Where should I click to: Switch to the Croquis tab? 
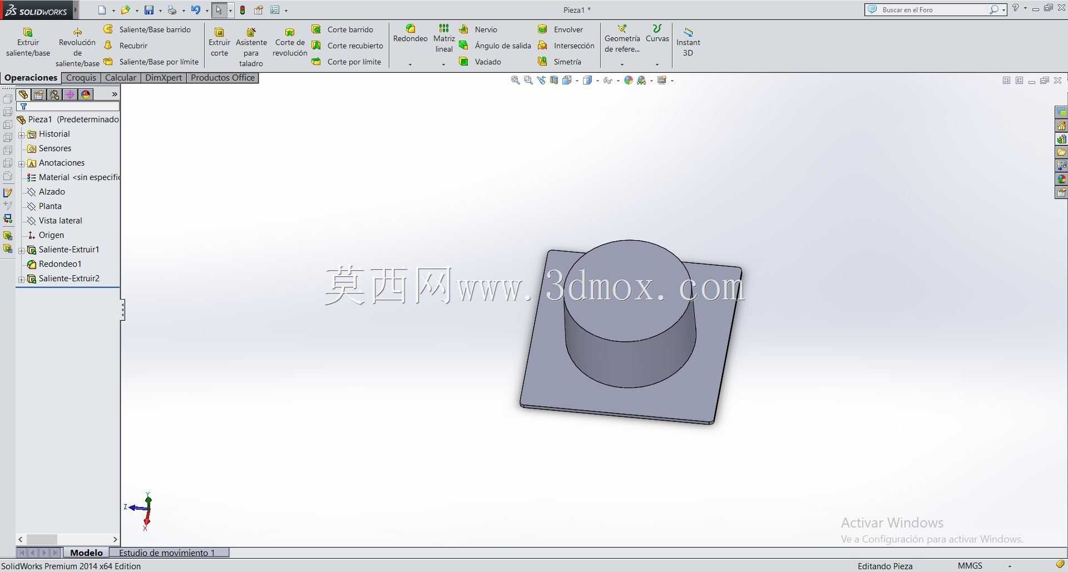(x=81, y=78)
